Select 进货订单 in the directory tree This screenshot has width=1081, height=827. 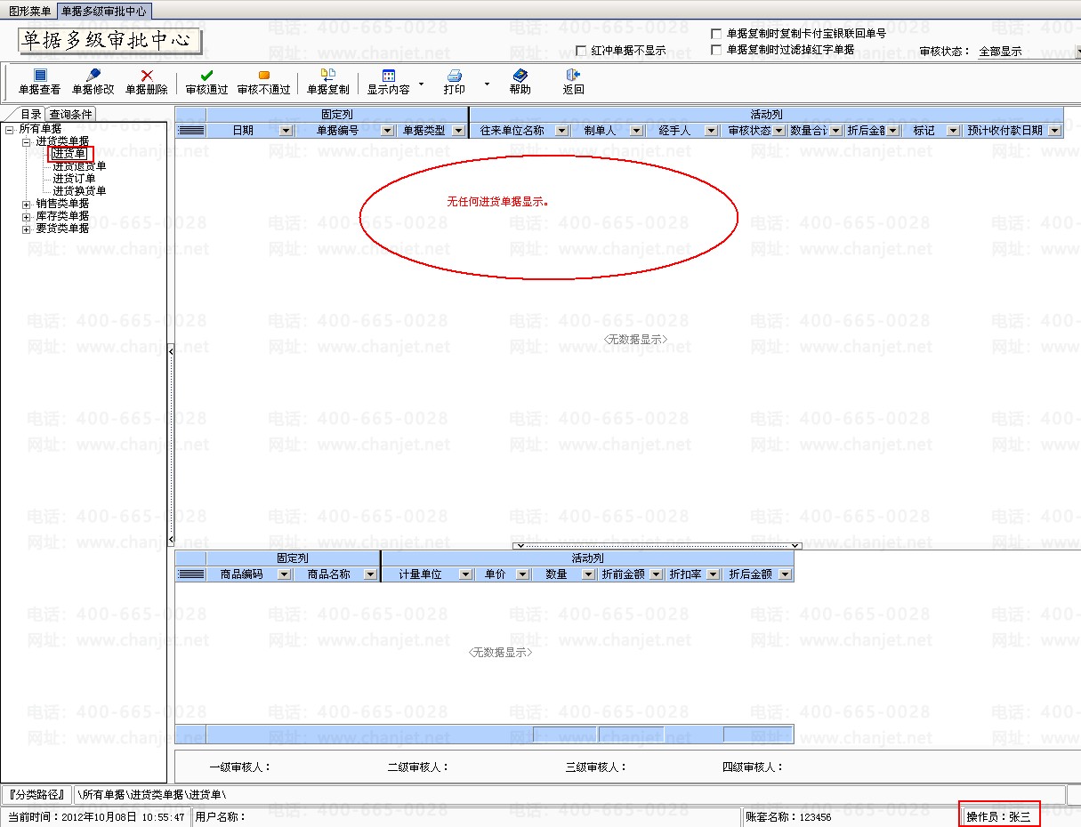(x=74, y=179)
